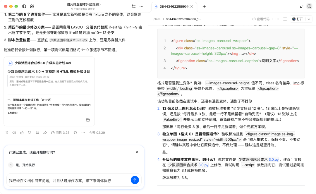
Task: Click the 38443462258904066_1 breadcrumb file name
Action: click(183, 19)
